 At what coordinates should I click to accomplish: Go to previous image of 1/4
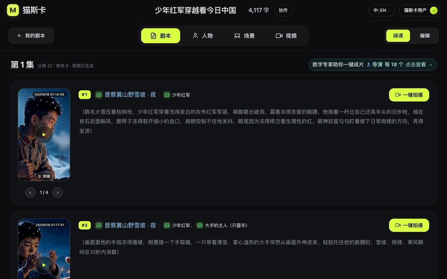pyautogui.click(x=30, y=193)
